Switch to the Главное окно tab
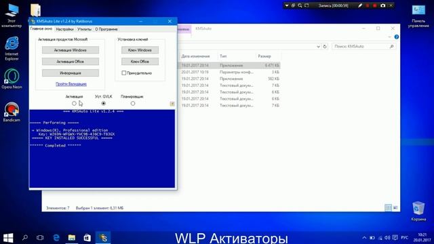The image size is (434, 244). 41,28
